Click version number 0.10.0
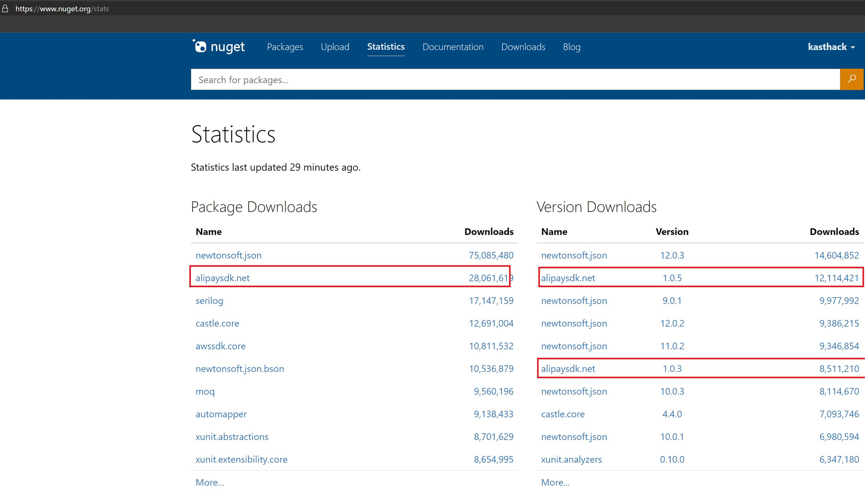The height and width of the screenshot is (496, 865). pyautogui.click(x=672, y=460)
